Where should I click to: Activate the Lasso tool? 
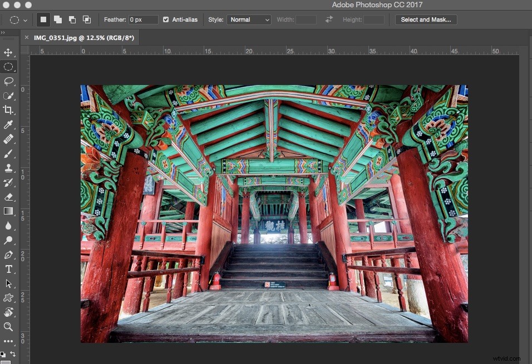click(8, 81)
